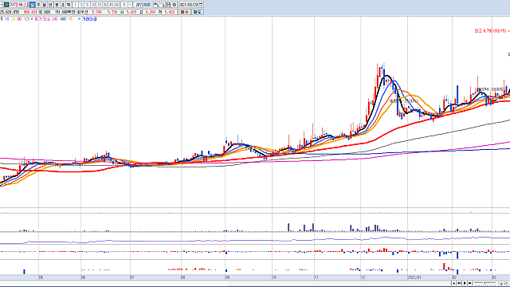This screenshot has width=510, height=287.
Task: Open the custom interval dropdown arrow
Action: pos(131,5)
